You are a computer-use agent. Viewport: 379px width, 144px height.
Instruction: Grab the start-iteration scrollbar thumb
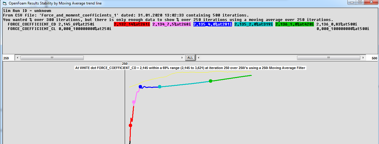52,58
